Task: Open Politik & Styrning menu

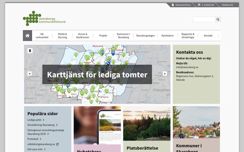Action: coord(62,36)
